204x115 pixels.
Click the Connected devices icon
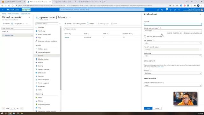pos(36,52)
